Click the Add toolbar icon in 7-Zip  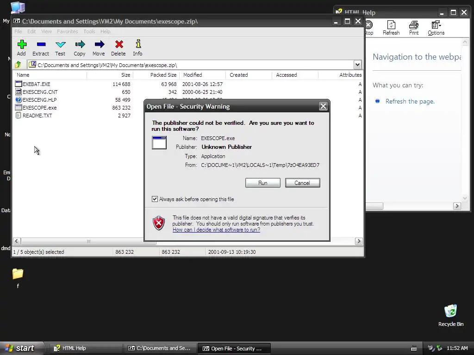[22, 45]
